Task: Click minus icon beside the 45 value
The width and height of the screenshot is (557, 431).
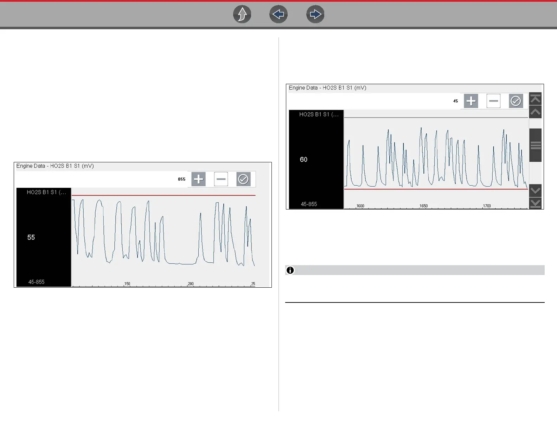Action: tap(493, 101)
